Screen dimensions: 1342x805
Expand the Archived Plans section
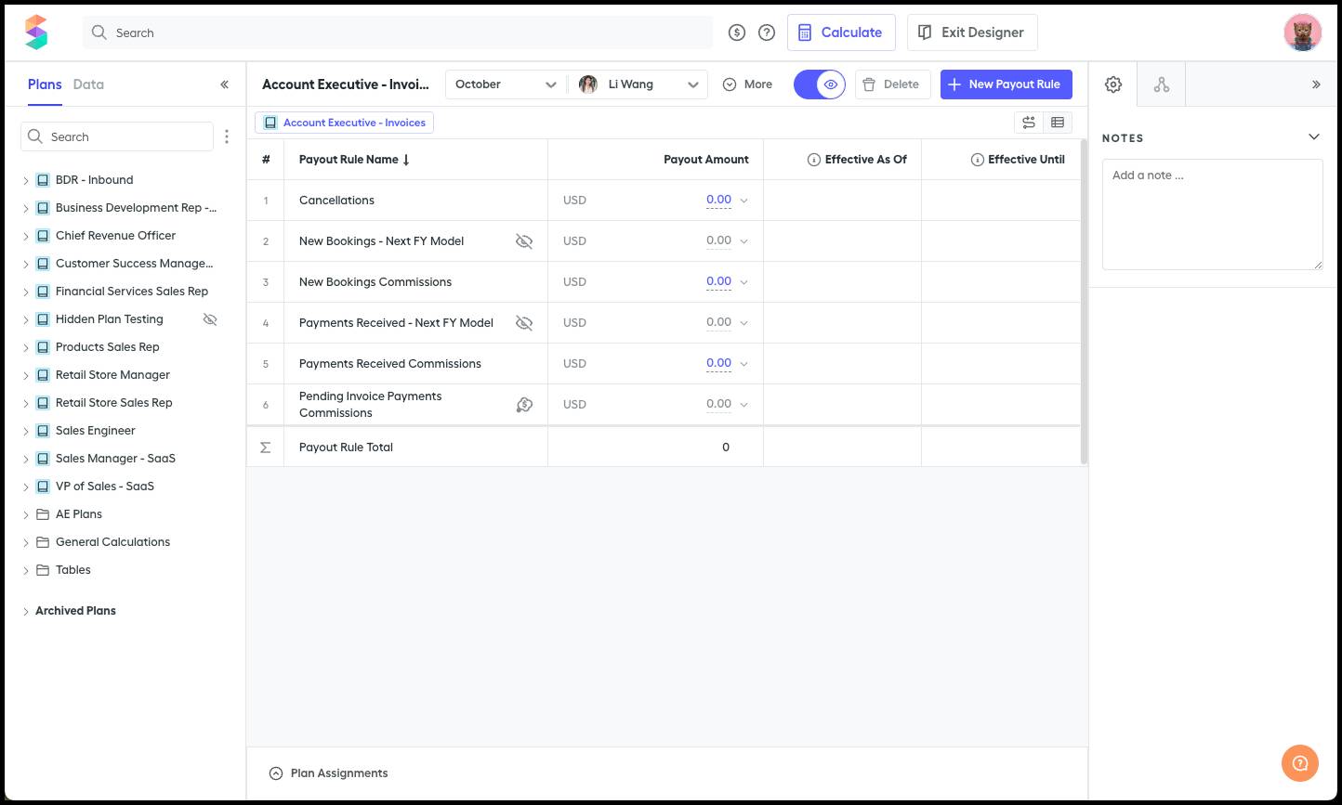[x=26, y=611]
